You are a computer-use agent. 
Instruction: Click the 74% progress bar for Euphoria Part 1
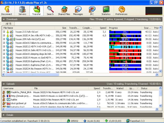click(x=125, y=61)
